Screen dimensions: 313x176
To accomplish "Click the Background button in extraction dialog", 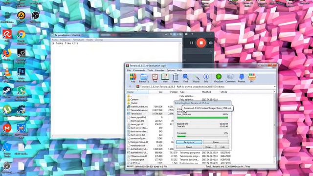I will coord(189,142).
